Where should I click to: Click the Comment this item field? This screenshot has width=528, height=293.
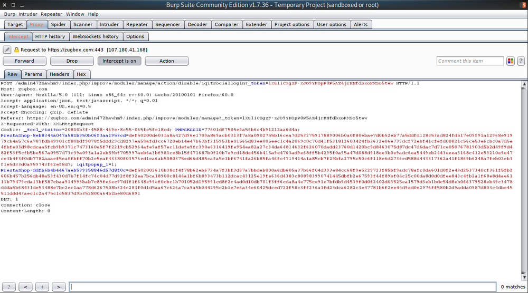[x=470, y=61]
